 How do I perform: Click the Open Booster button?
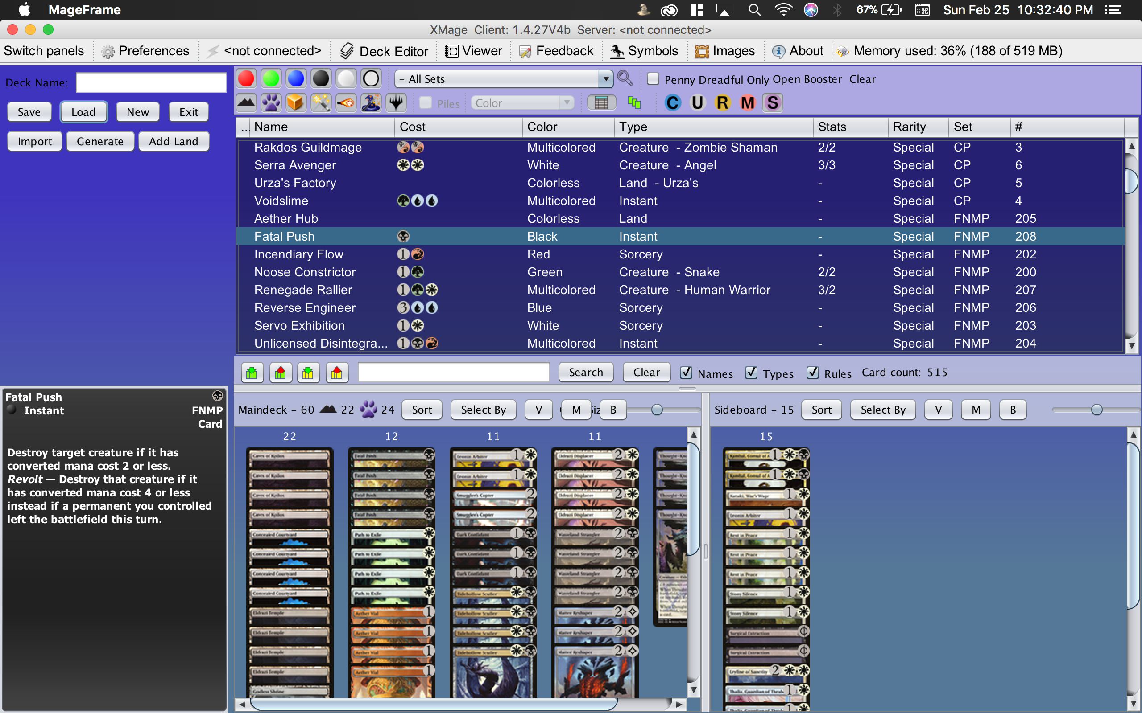tap(807, 79)
